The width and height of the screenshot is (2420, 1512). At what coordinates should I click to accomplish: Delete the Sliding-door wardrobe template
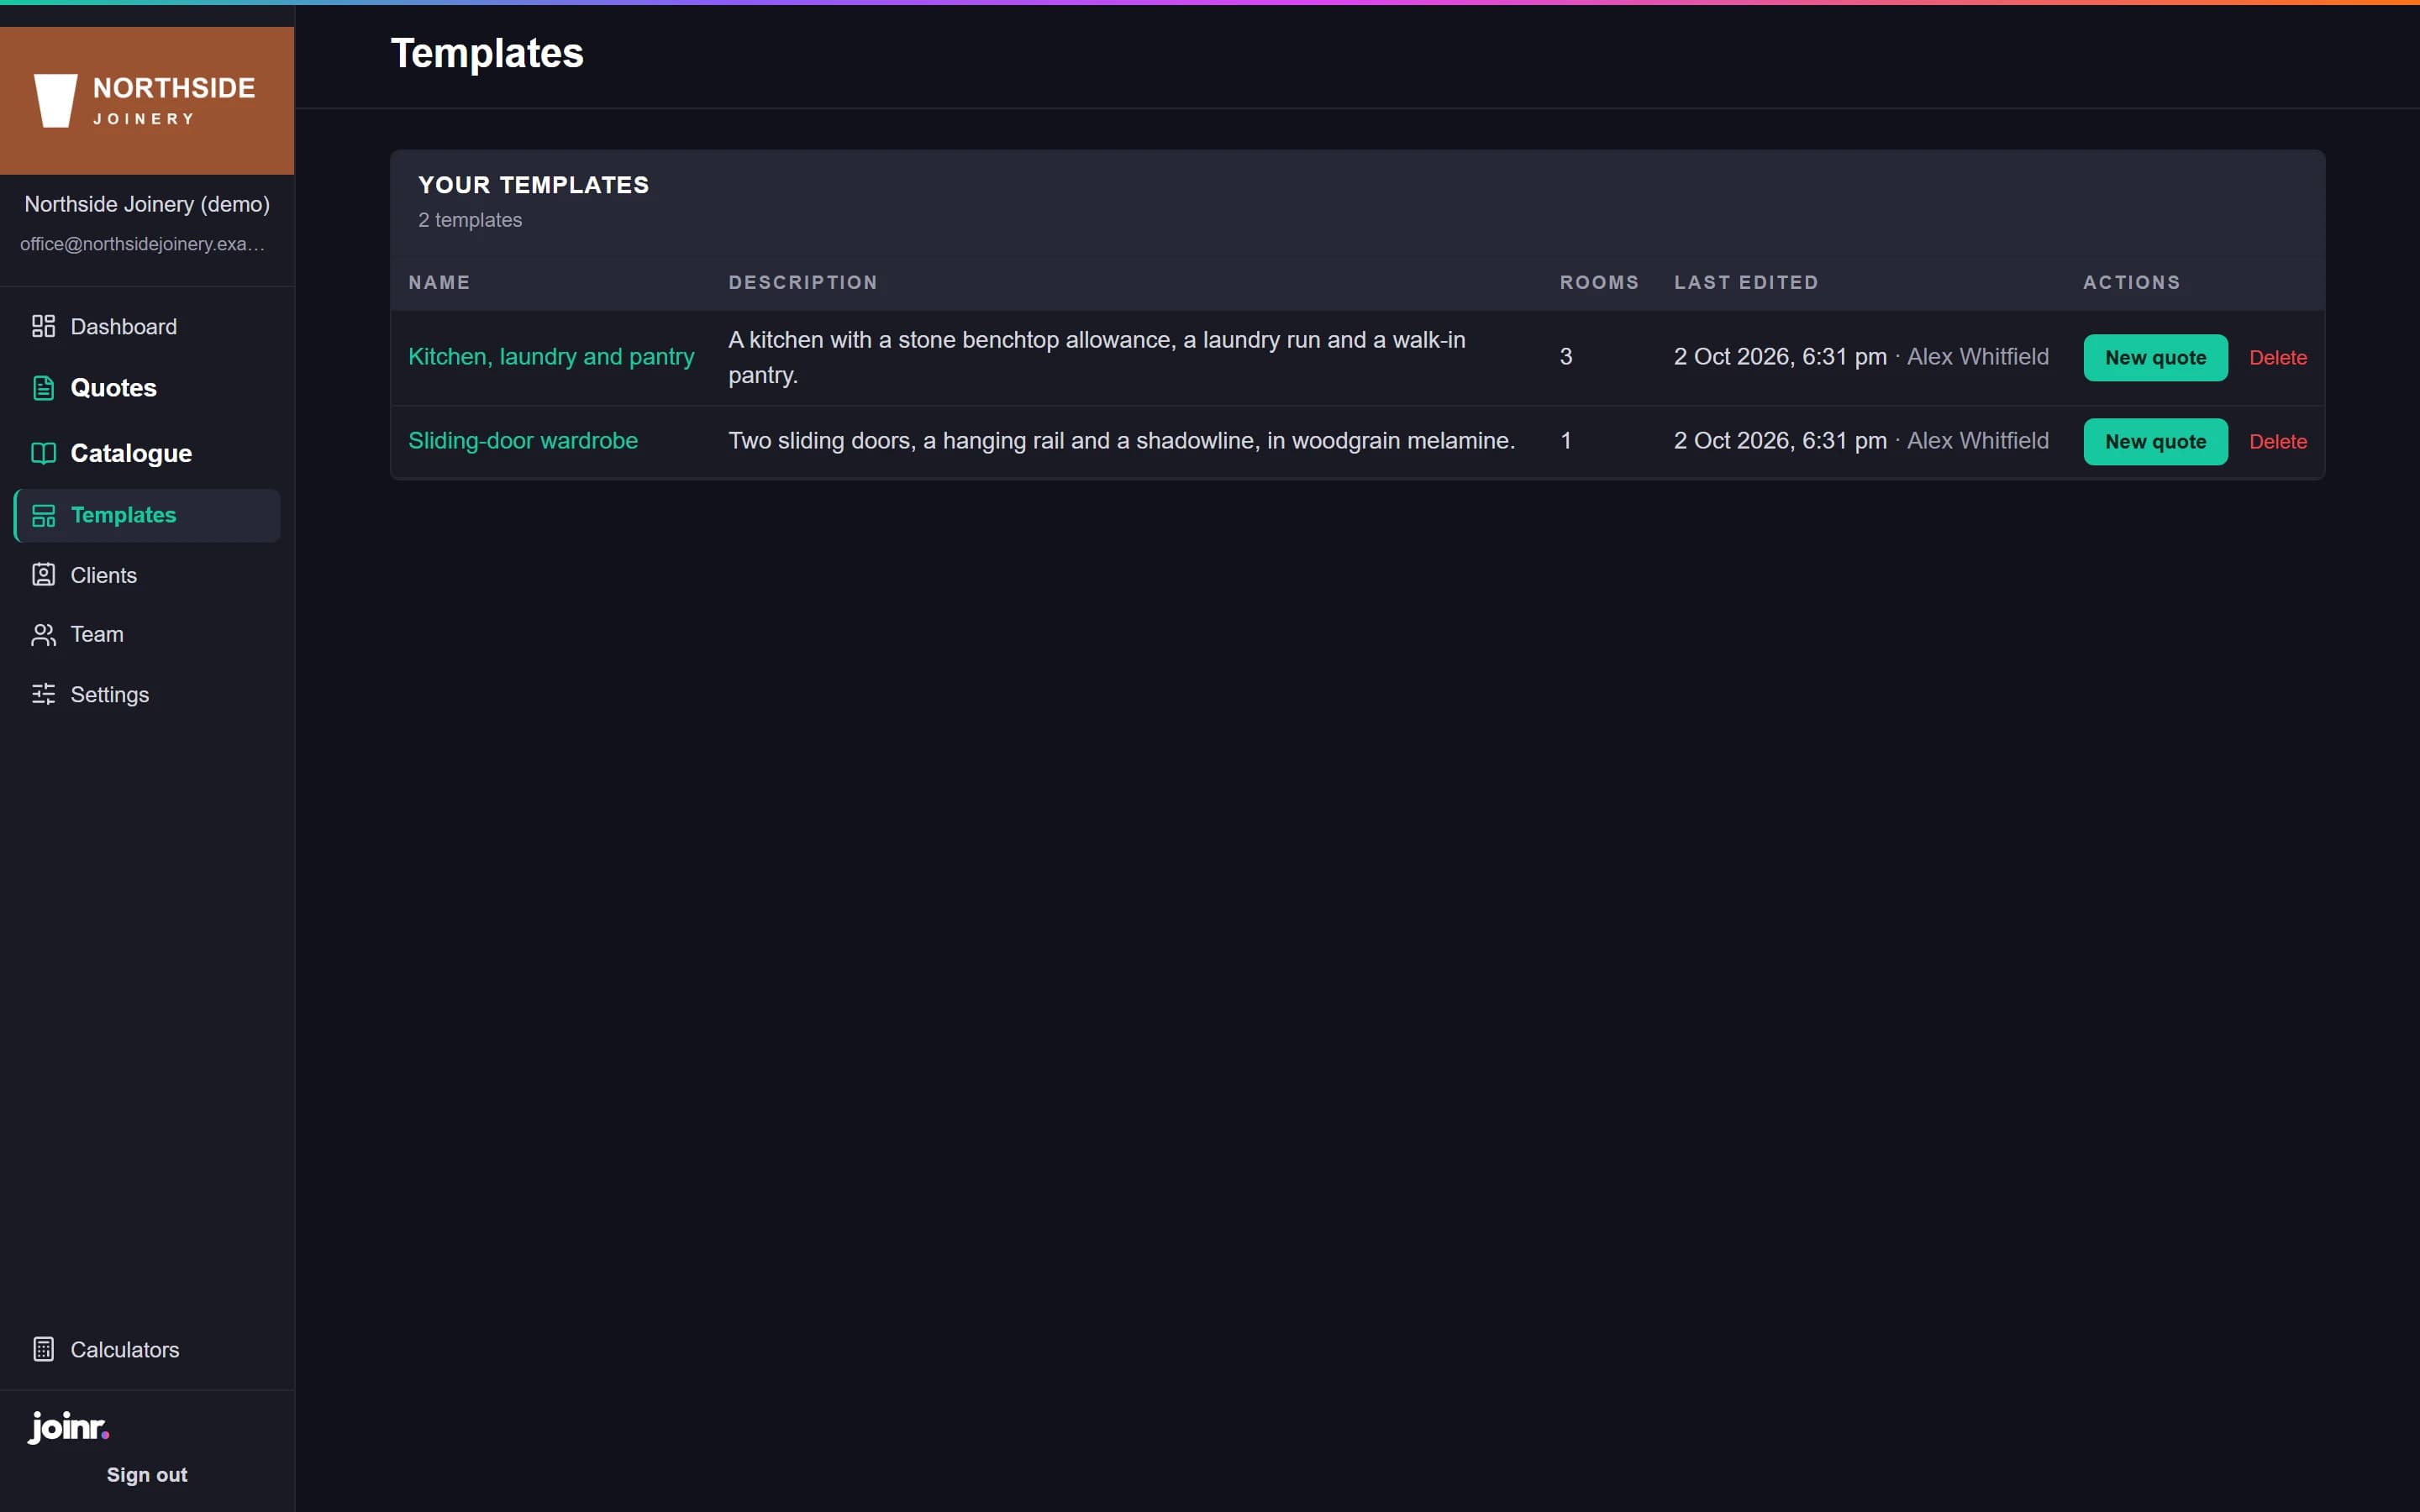[x=2277, y=442]
